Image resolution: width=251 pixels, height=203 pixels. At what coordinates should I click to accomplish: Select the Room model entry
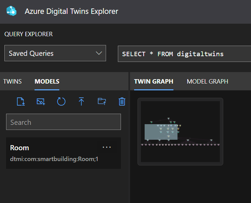[x=63, y=153]
